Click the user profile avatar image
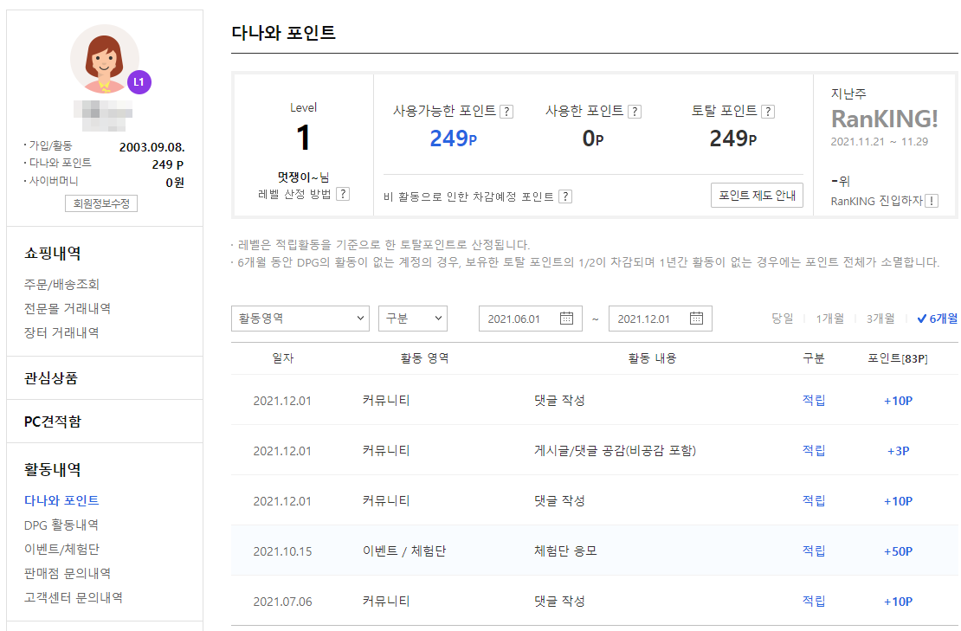Viewport: 961px width, 631px height. (104, 59)
